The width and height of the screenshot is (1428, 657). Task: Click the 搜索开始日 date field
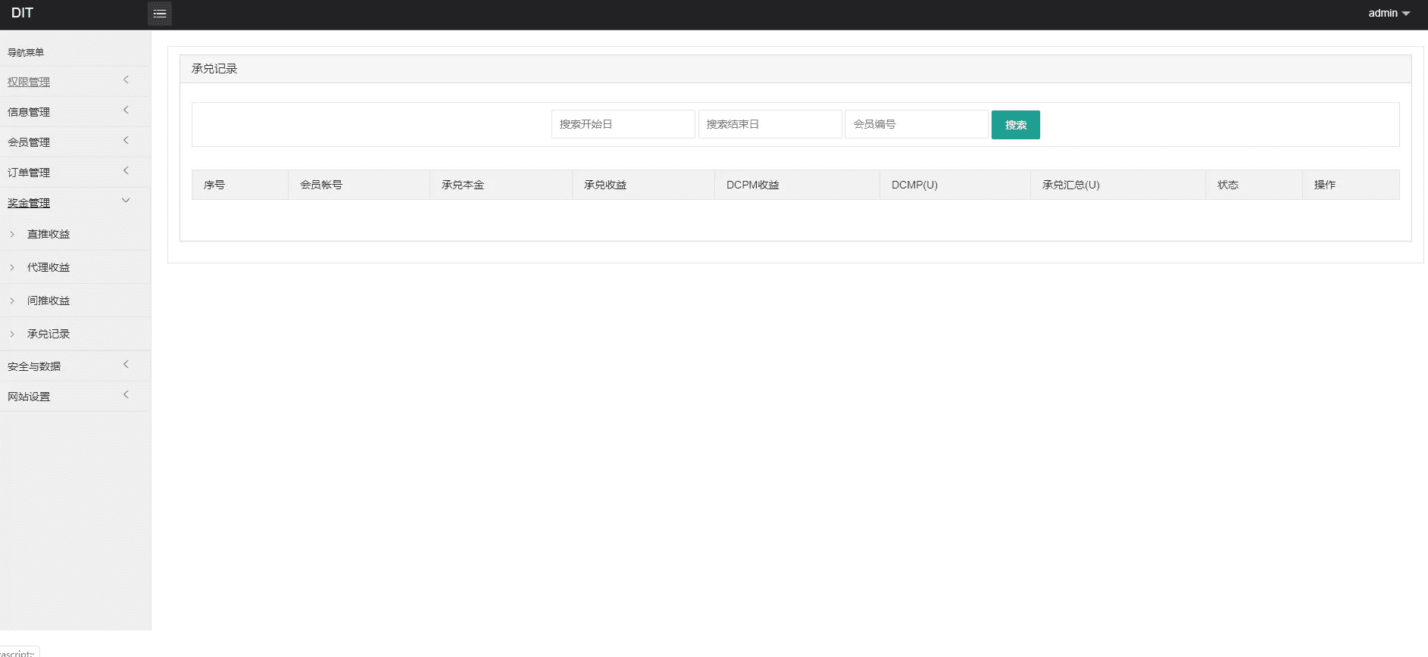click(623, 124)
